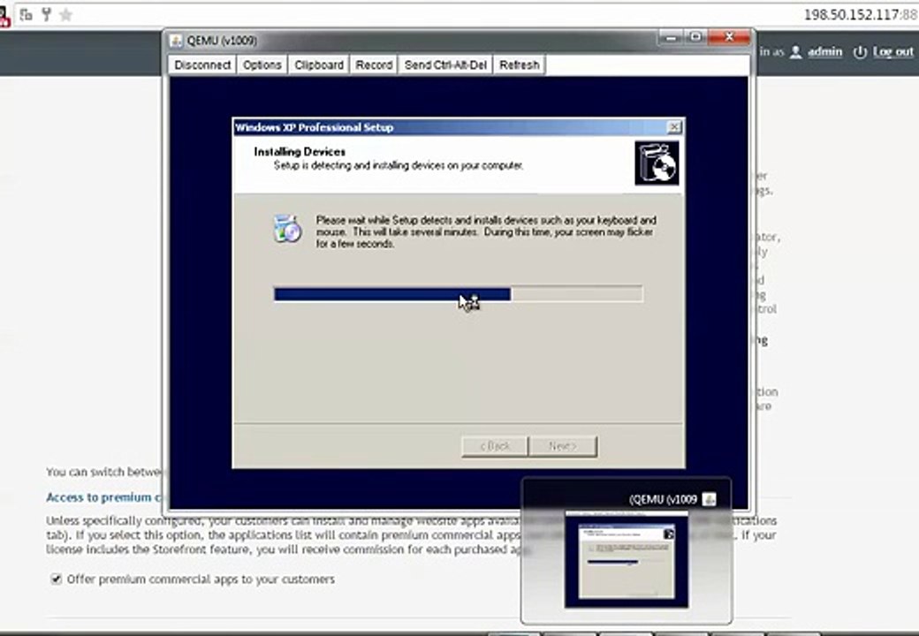Click the translate icon in the address bar

click(x=26, y=15)
